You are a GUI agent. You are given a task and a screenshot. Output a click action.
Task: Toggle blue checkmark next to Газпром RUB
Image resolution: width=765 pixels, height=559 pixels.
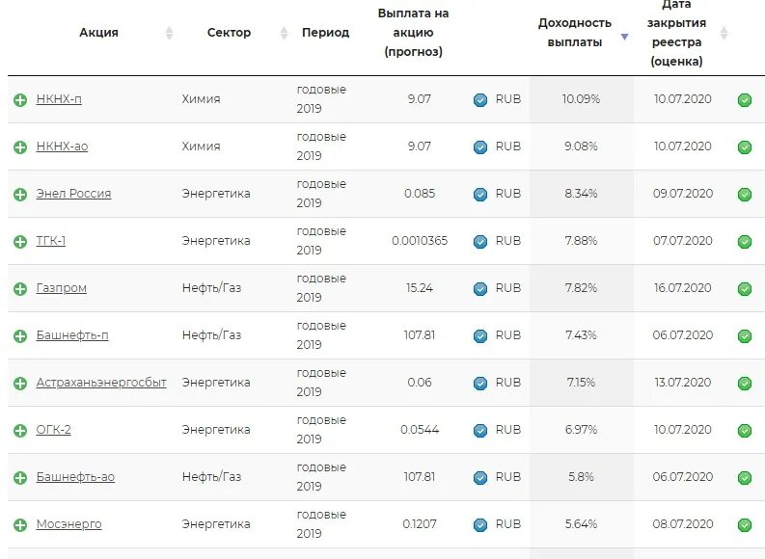click(480, 289)
